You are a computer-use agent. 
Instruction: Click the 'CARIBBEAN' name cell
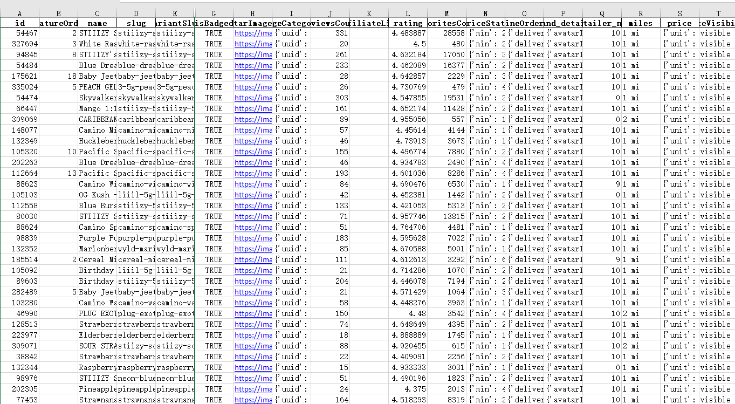click(98, 119)
